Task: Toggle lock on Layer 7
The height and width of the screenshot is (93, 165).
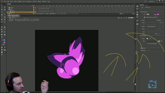Action: pyautogui.click(x=34, y=11)
